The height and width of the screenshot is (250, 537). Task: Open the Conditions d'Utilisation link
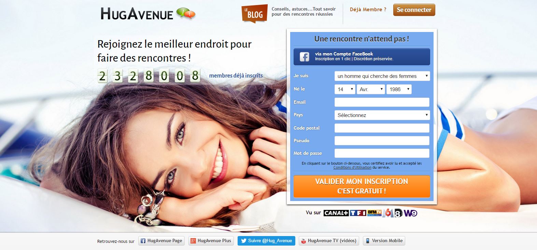(352, 167)
